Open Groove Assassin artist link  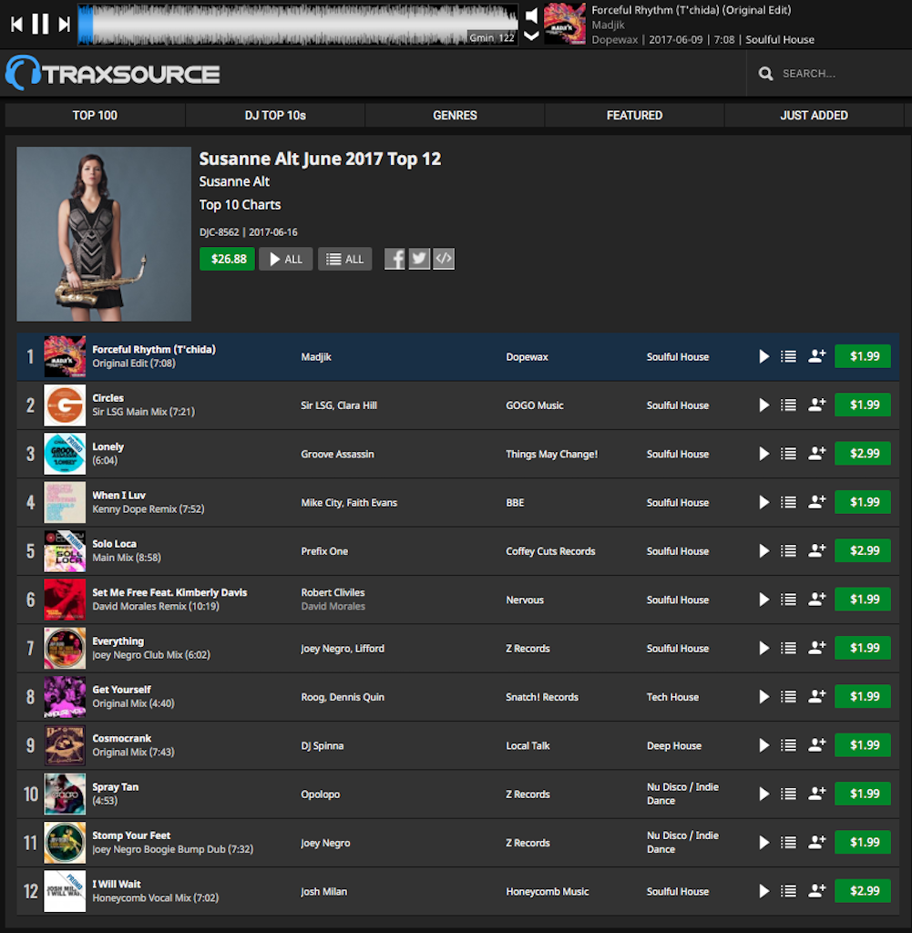(337, 454)
